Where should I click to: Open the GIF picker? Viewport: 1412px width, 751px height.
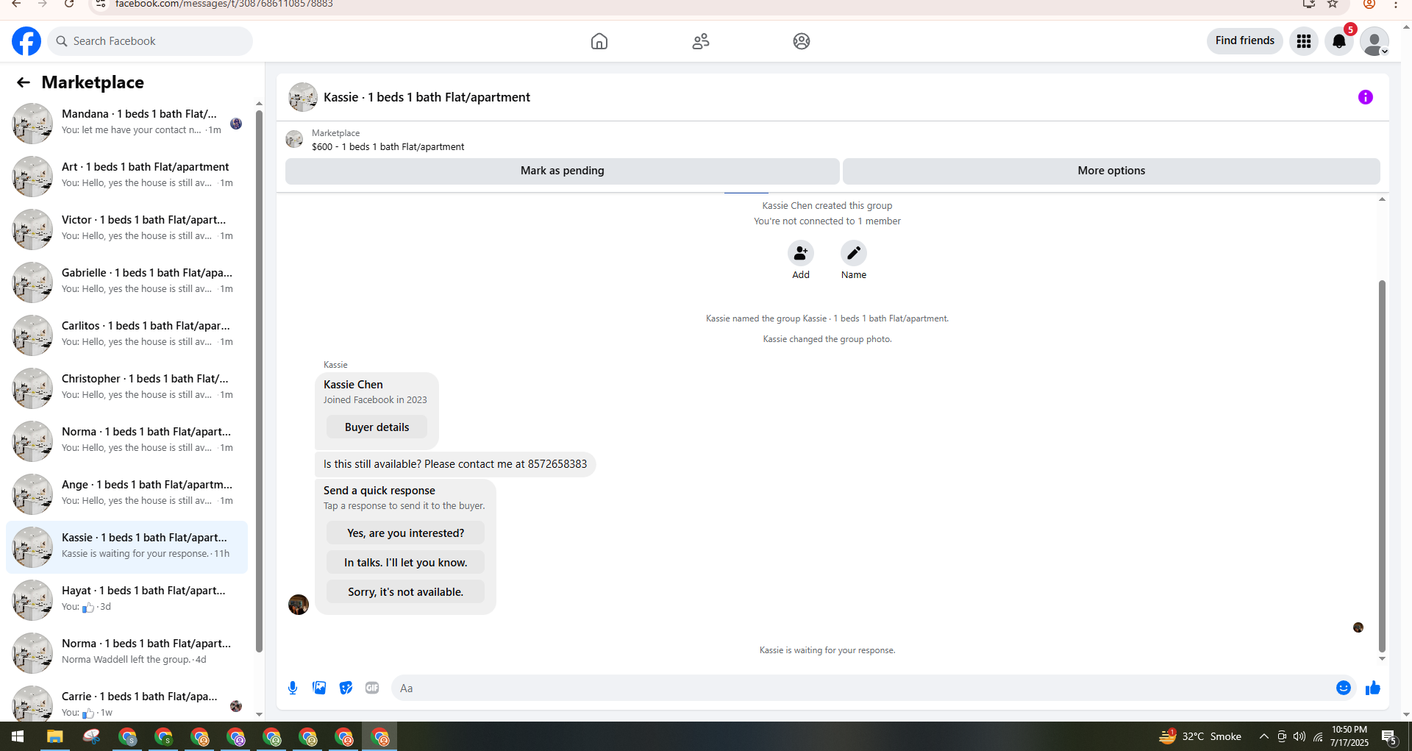pos(372,688)
